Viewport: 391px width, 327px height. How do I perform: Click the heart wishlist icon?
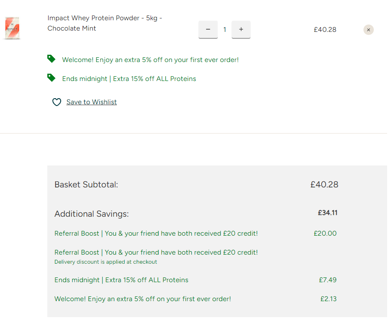56,102
